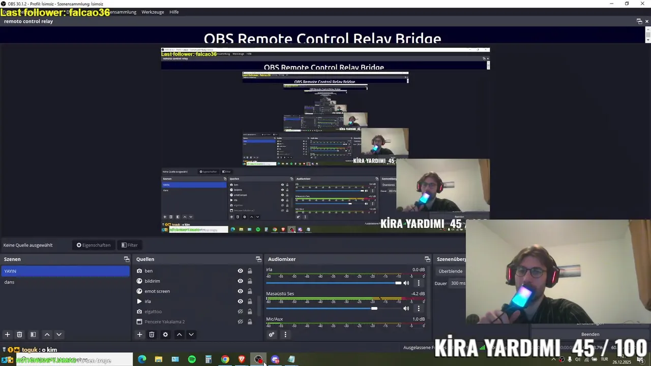
Task: Open Masaüstü Ses three-dot options
Action: coord(419,308)
